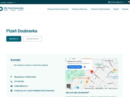Viewport: 130px width, 97px height.
Task: Click the orange restaurant pin near Park v Homolkách
Action: [x=88, y=78]
